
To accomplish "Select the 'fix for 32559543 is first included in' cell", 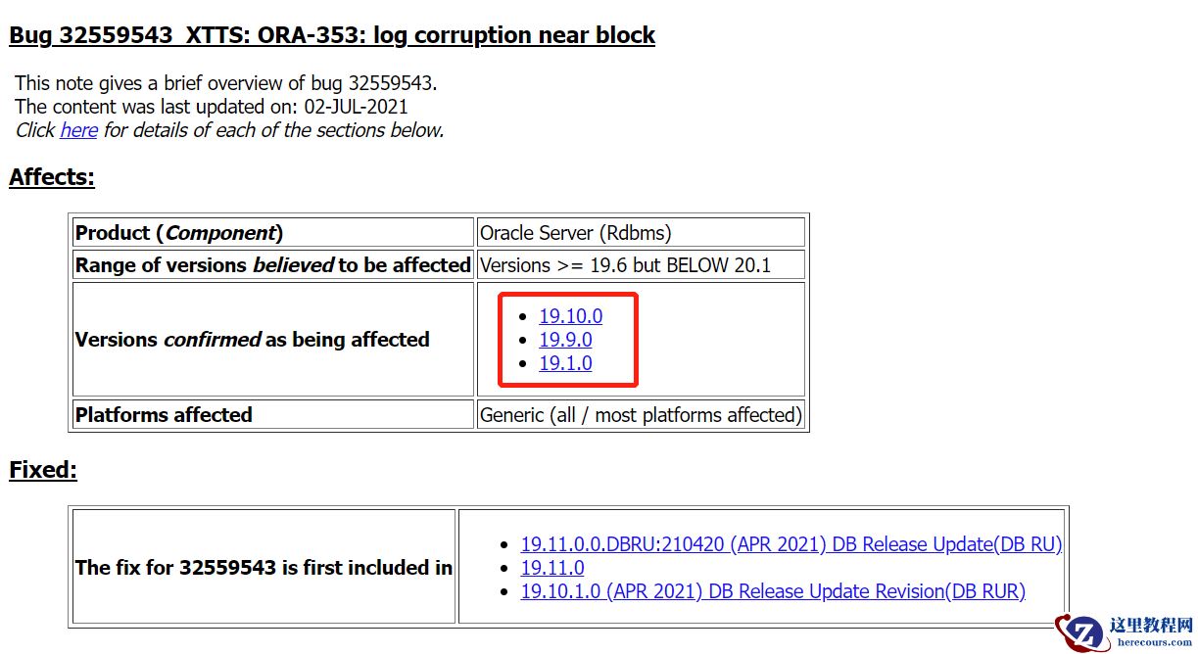I will 264,567.
